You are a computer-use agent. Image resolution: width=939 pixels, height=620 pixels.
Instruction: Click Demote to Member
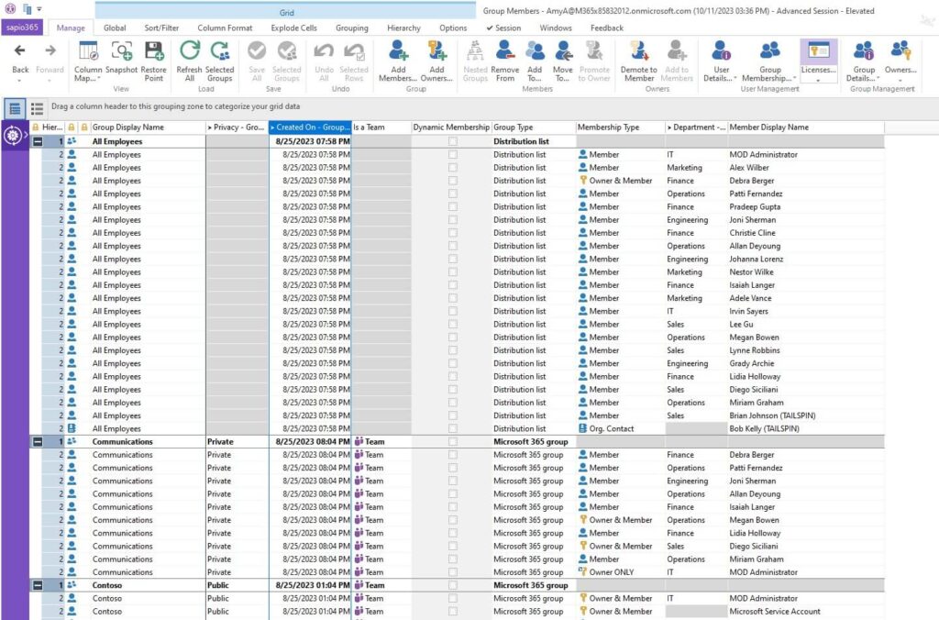639,61
